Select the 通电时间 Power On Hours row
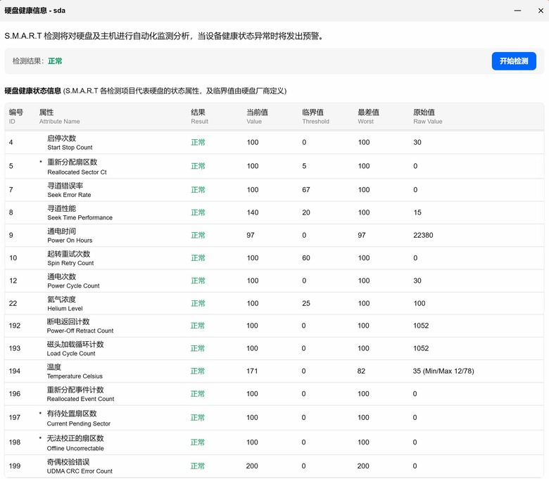Screen dimensions: 549x479 pos(274,236)
